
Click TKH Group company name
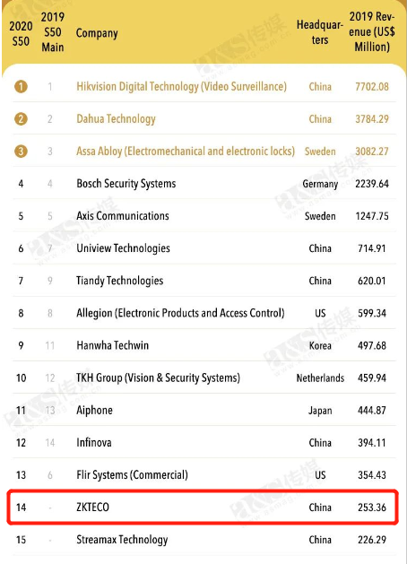click(158, 378)
